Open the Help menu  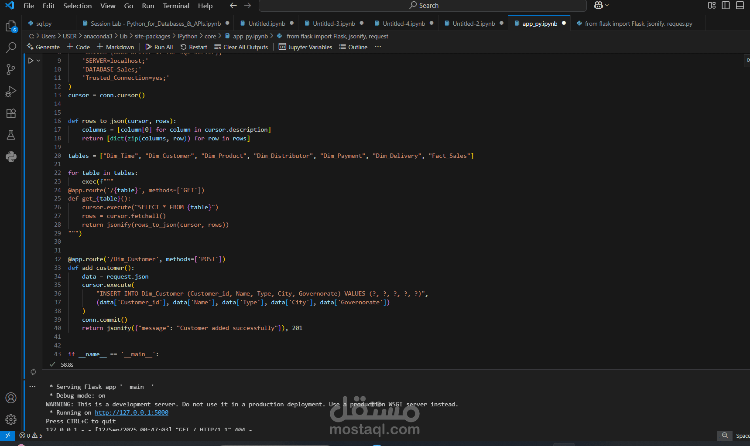pyautogui.click(x=205, y=6)
